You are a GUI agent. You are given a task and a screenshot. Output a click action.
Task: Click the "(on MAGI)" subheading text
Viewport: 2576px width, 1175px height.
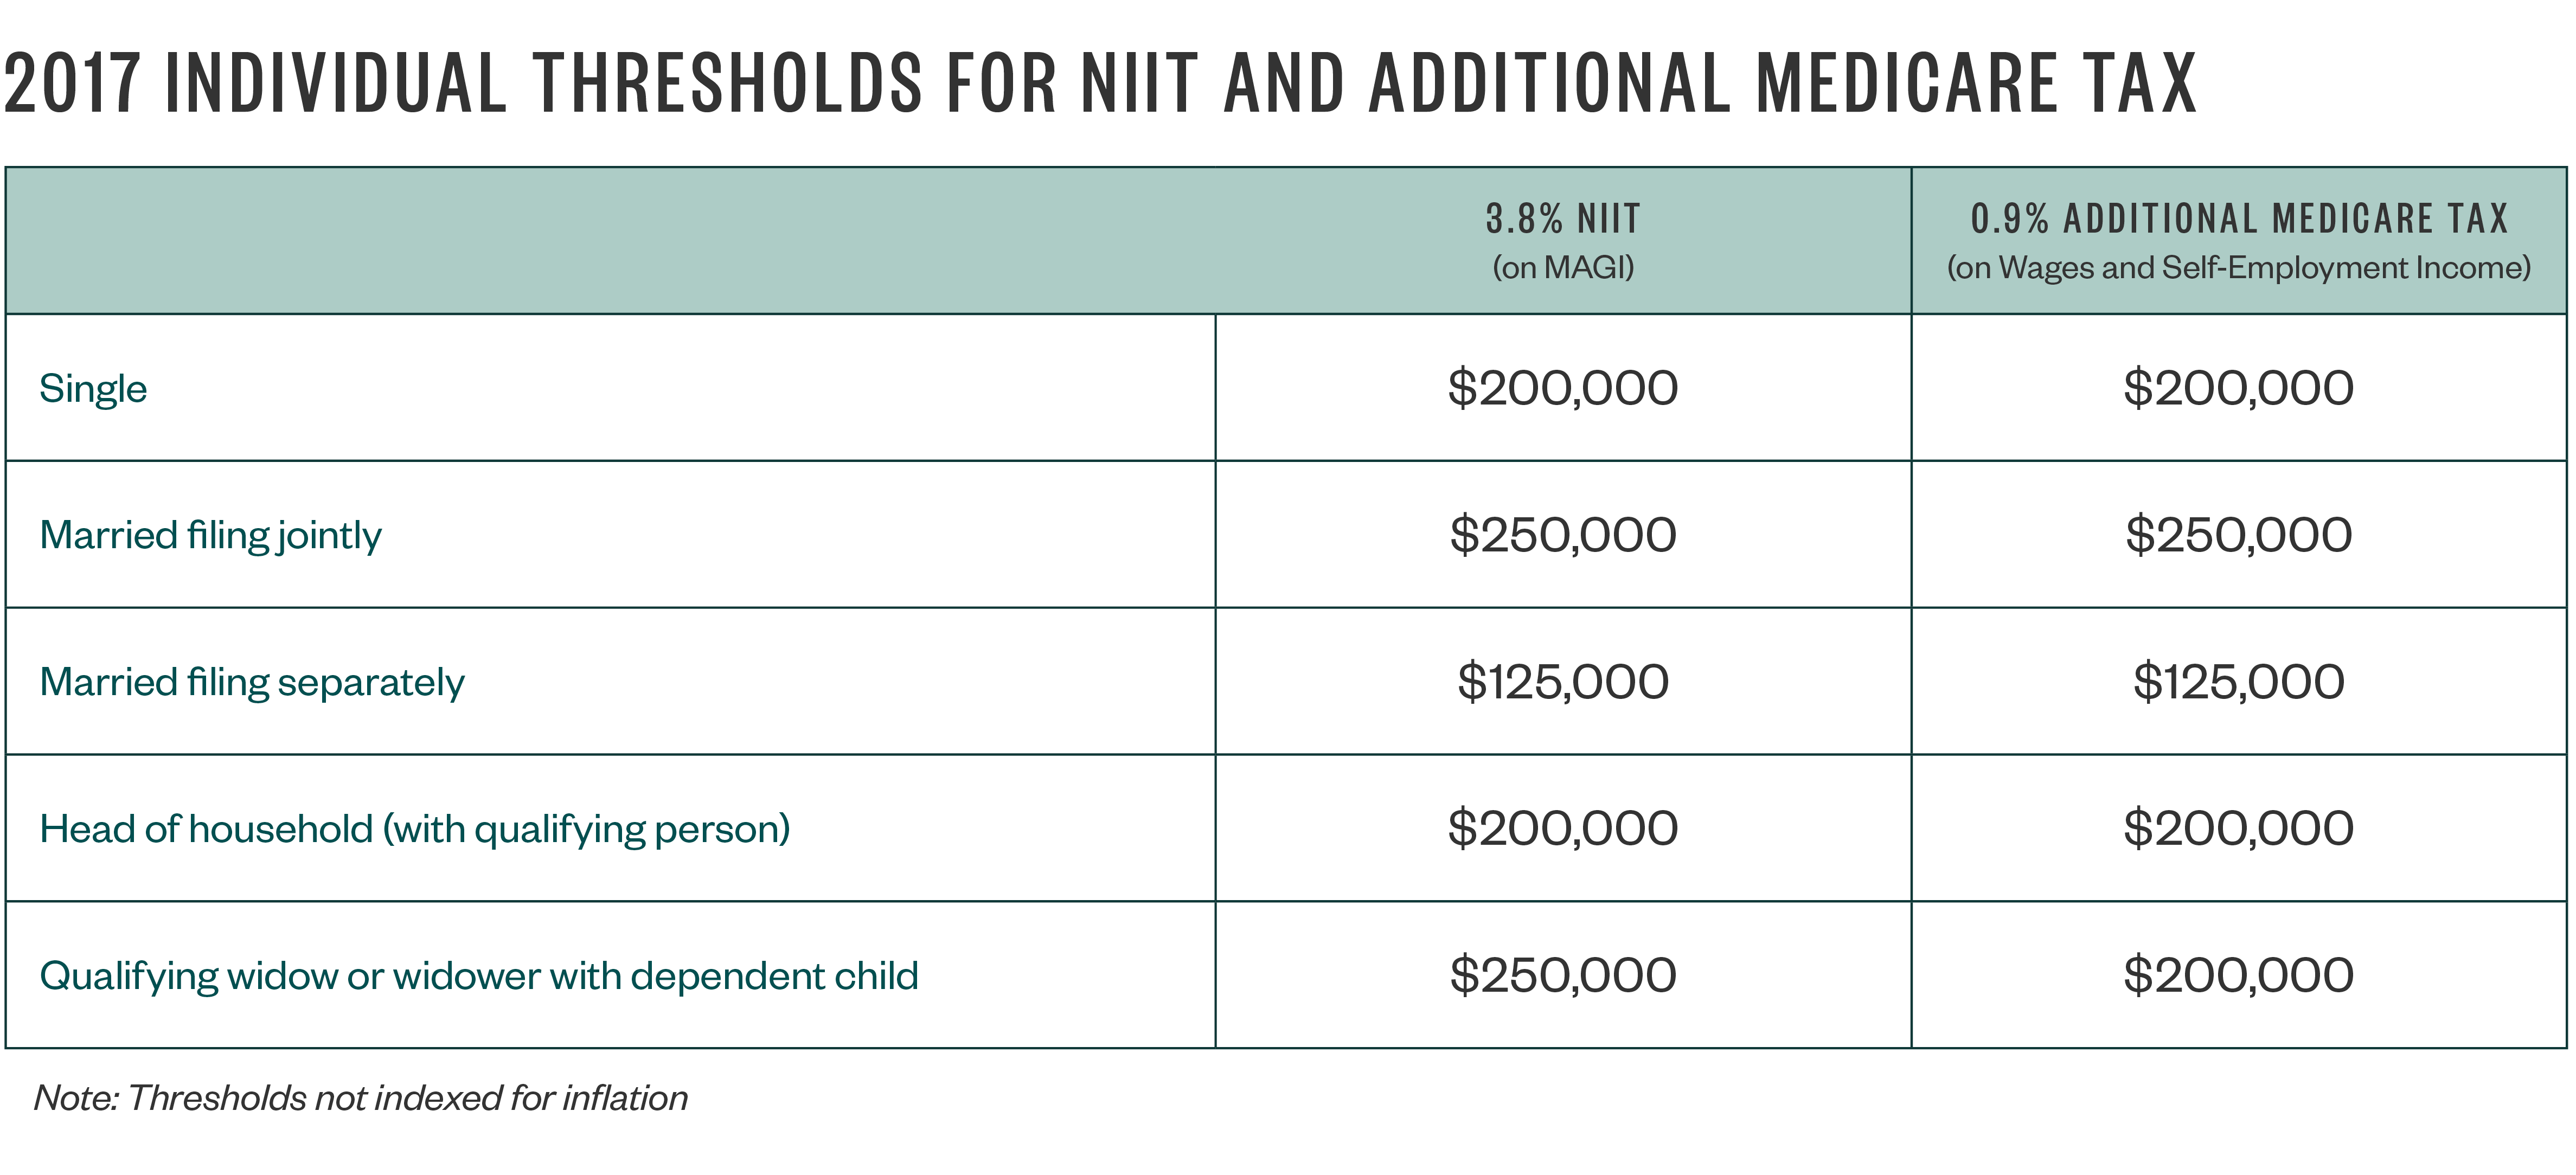click(1562, 268)
